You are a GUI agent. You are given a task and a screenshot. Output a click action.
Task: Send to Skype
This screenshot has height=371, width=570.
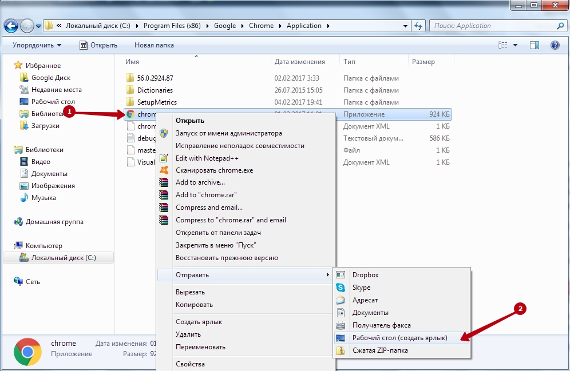[x=402, y=287]
